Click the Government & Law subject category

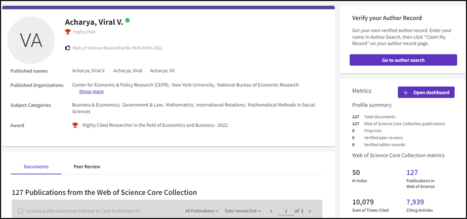(143, 105)
